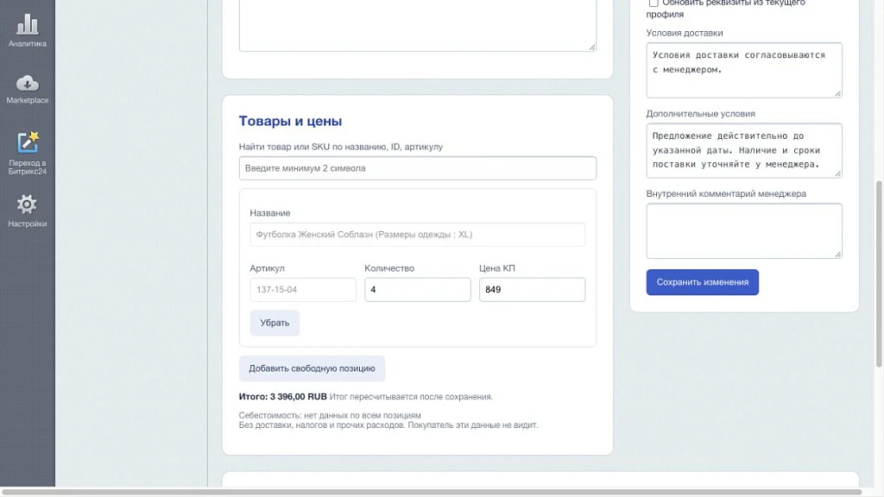Focus the product search field
This screenshot has height=497, width=884.
417,168
